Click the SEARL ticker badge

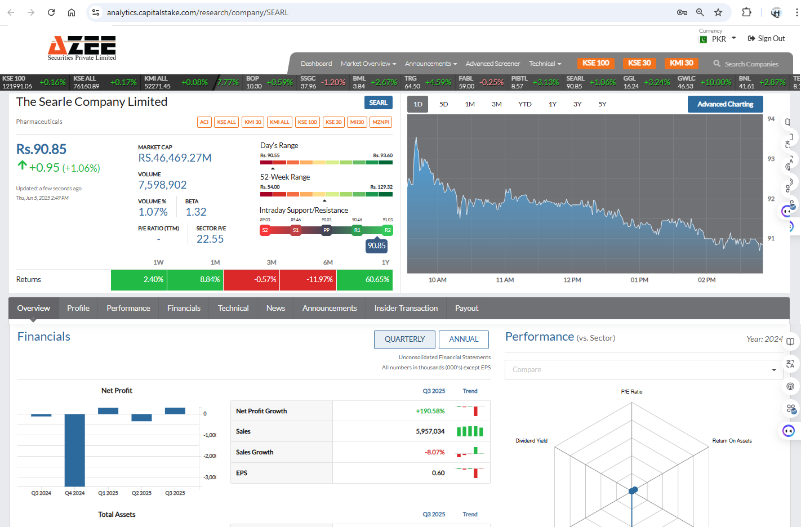pos(379,102)
